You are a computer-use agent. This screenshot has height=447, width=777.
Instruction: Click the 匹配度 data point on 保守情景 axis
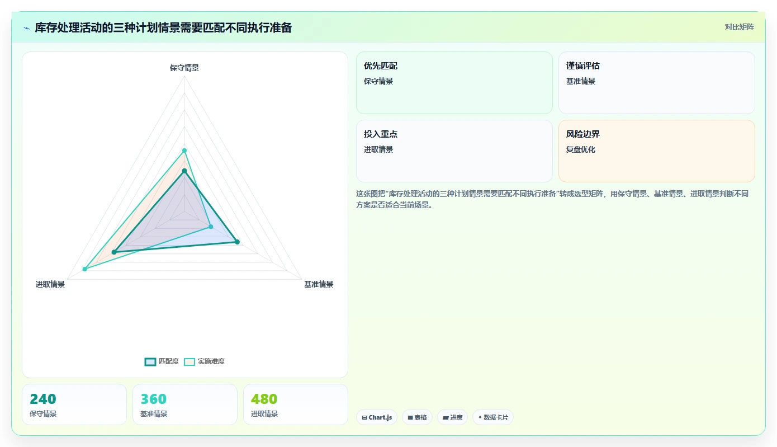pos(184,171)
